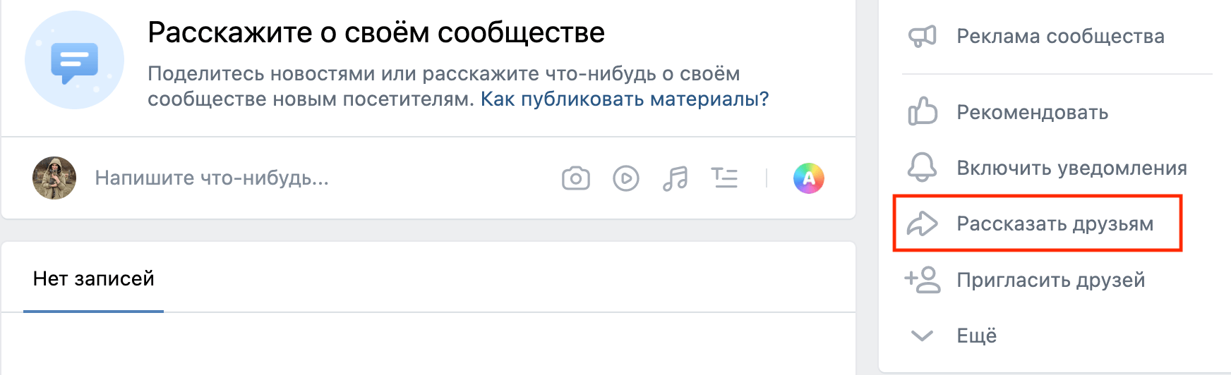
Task: Open Реклама сообщества menu item
Action: [1060, 37]
